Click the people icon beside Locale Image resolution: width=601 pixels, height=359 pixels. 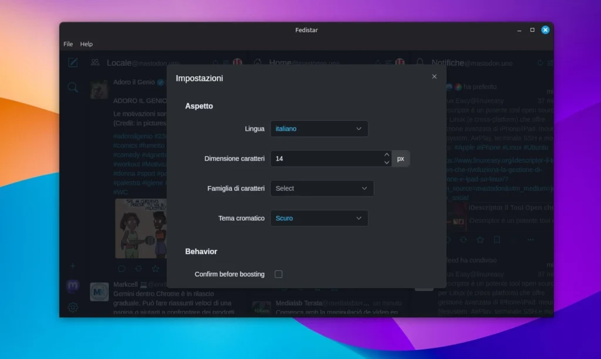pyautogui.click(x=95, y=63)
